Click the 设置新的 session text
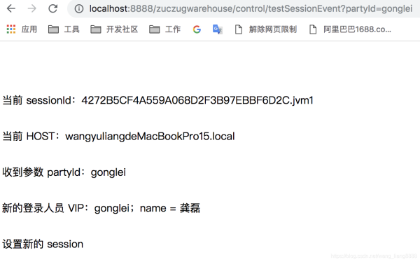 43,244
